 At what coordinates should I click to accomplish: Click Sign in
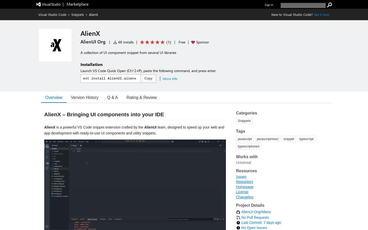tap(269, 5)
